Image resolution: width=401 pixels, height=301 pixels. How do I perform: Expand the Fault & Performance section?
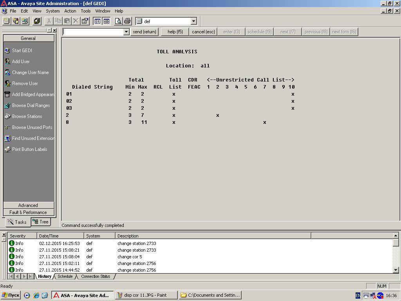point(29,212)
